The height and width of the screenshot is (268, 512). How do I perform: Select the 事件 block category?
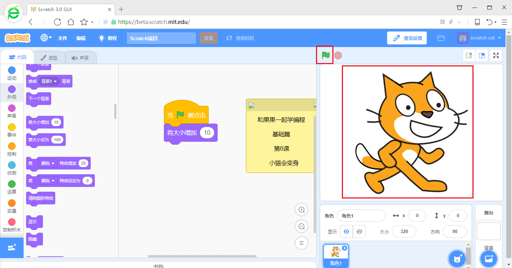point(12,130)
